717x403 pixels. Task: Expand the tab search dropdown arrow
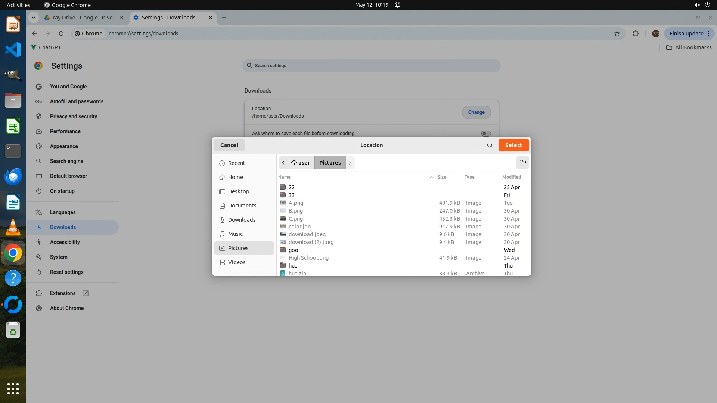(34, 18)
